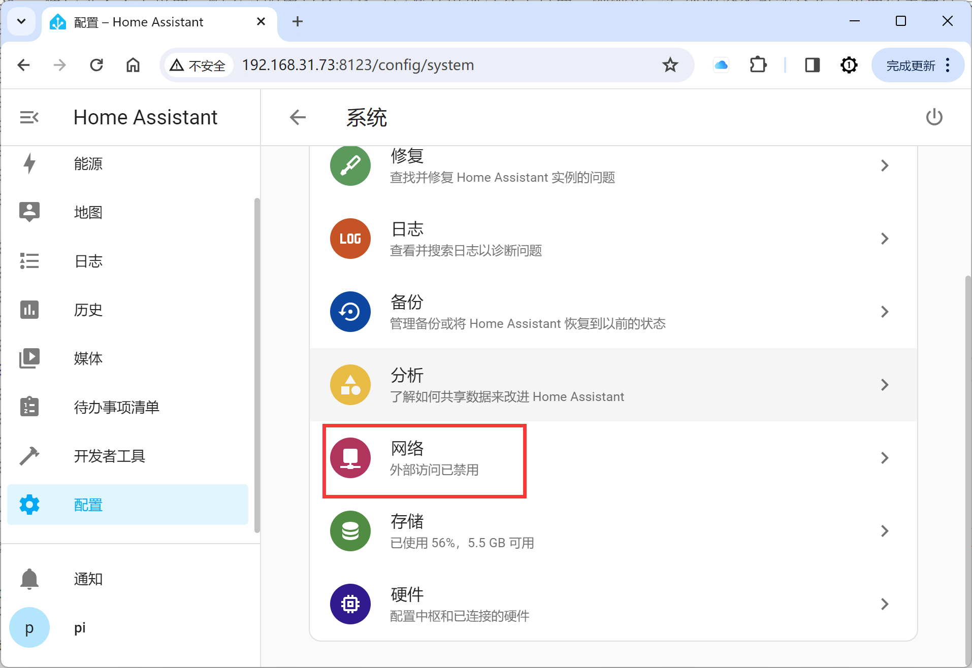This screenshot has width=972, height=668.
Task: Select 地图 in the sidebar
Action: [88, 212]
